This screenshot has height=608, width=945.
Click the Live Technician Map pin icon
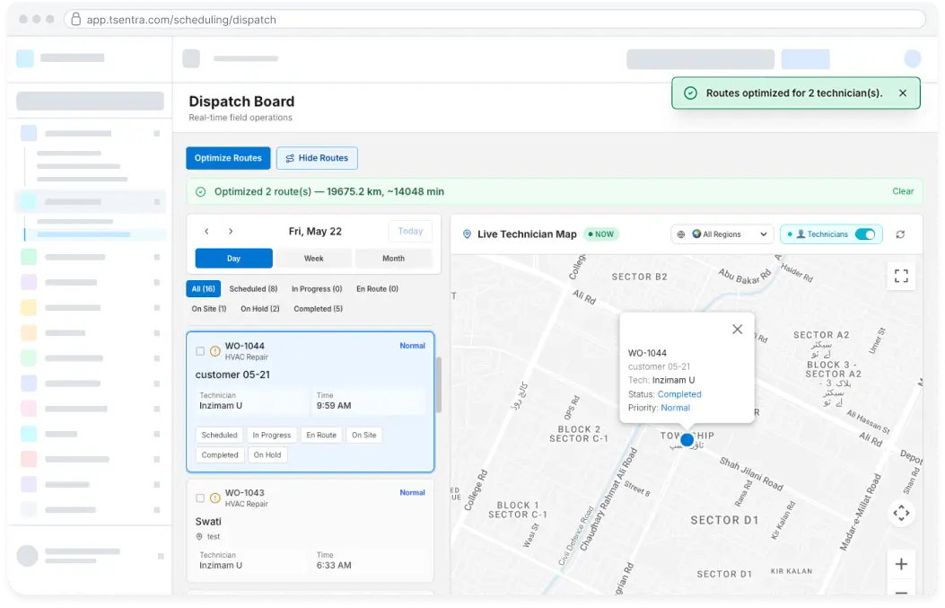pyautogui.click(x=467, y=234)
